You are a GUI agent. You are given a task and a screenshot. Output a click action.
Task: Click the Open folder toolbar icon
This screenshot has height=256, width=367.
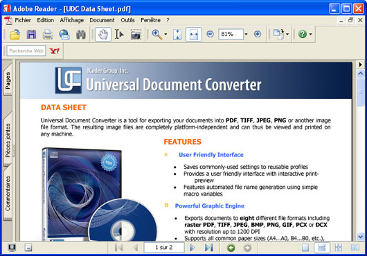click(x=15, y=35)
